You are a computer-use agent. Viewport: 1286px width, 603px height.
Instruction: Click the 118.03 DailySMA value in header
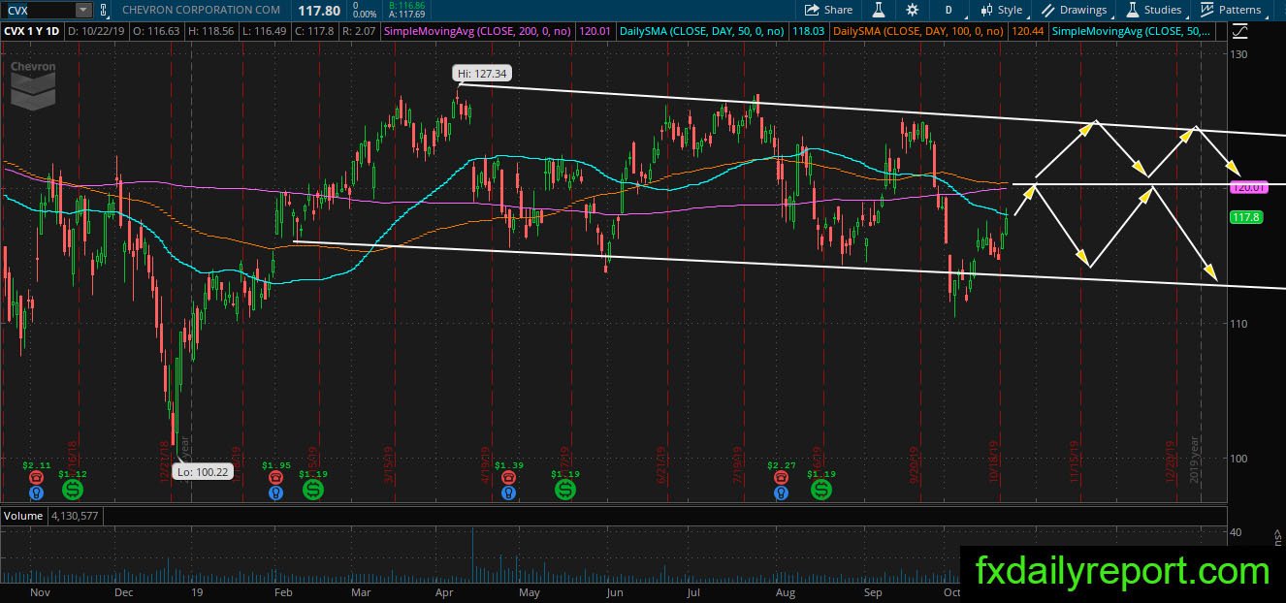[x=809, y=31]
